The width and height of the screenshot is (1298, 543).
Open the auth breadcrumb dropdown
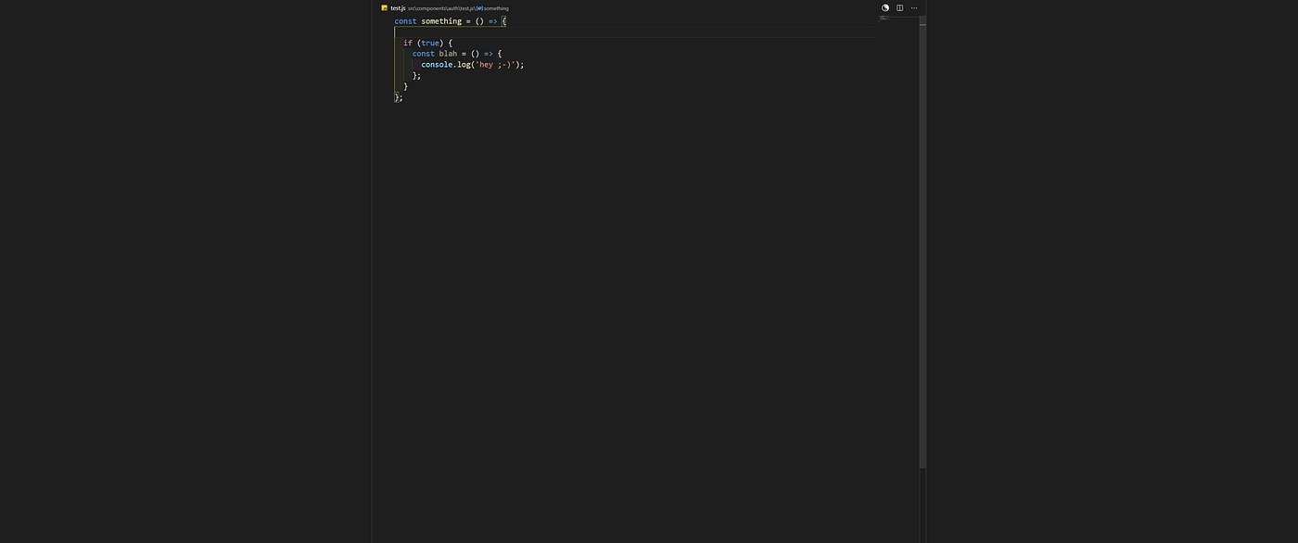coord(452,8)
